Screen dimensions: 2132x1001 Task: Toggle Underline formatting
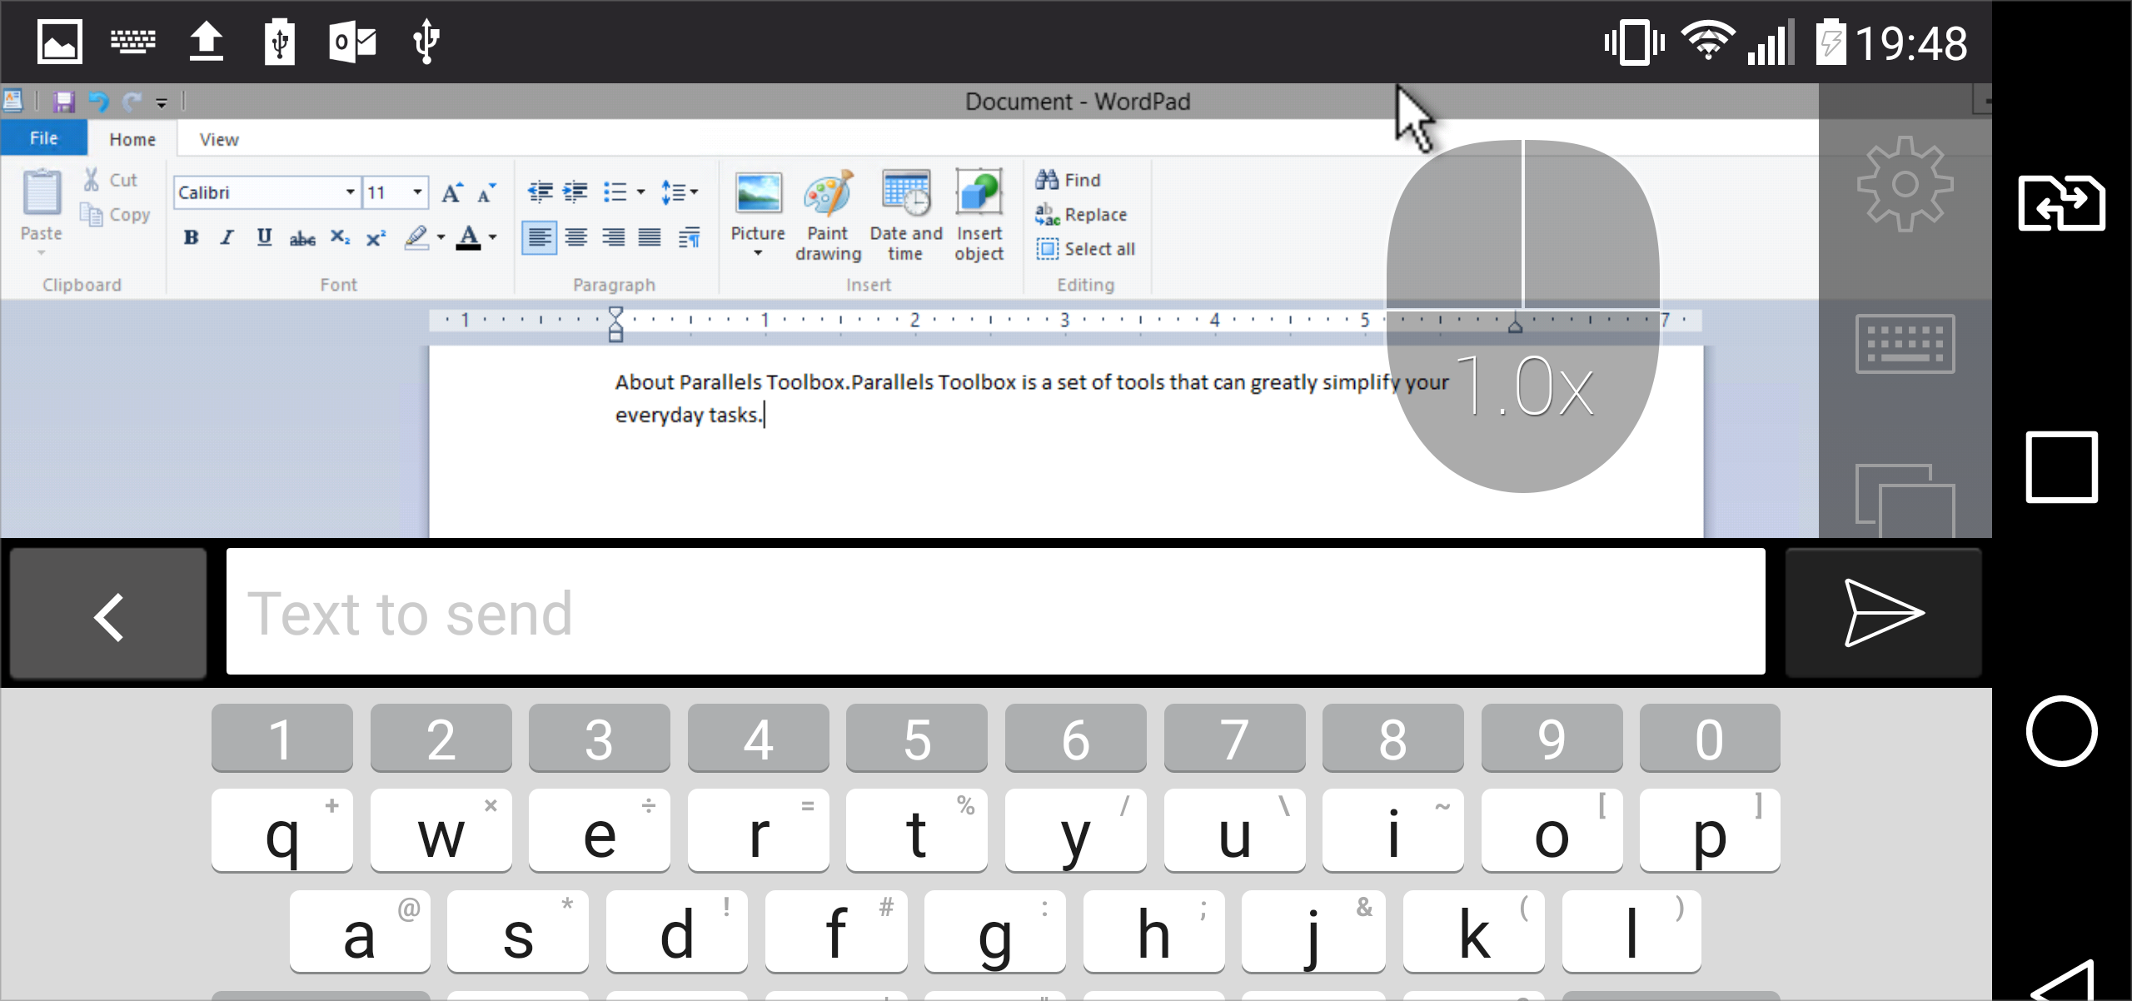(264, 238)
